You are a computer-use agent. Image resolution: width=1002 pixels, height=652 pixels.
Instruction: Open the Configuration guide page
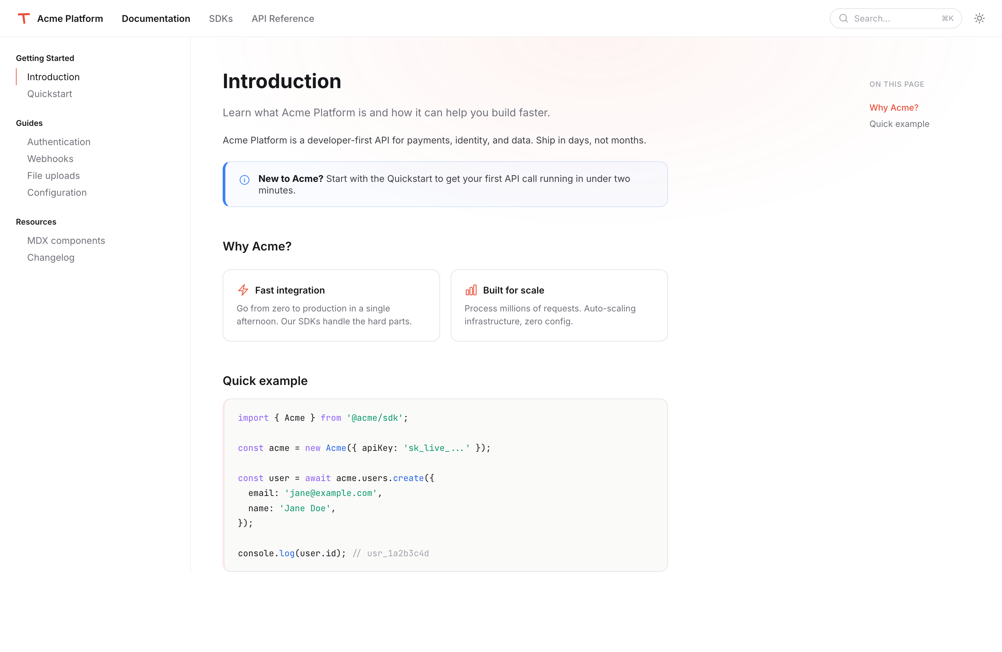[57, 192]
